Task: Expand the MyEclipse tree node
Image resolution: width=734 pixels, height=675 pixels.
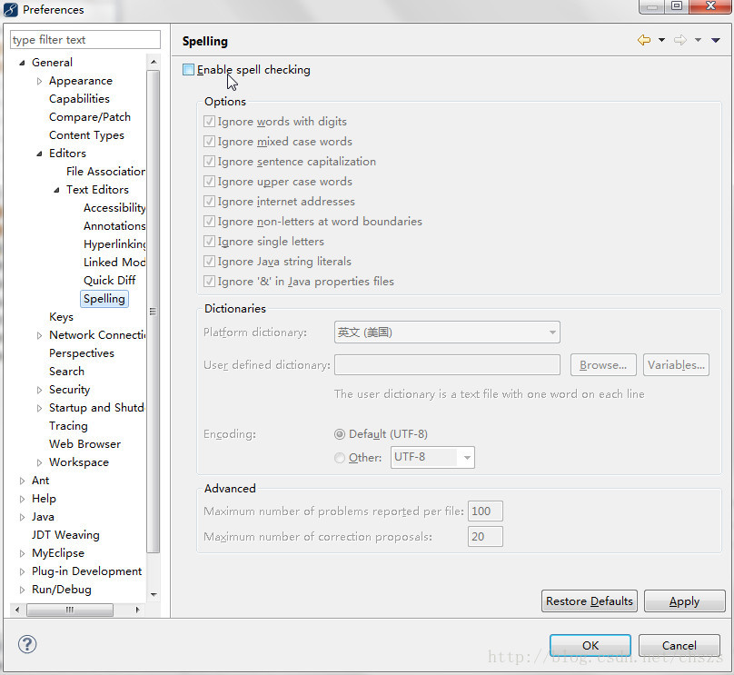Action: 22,553
